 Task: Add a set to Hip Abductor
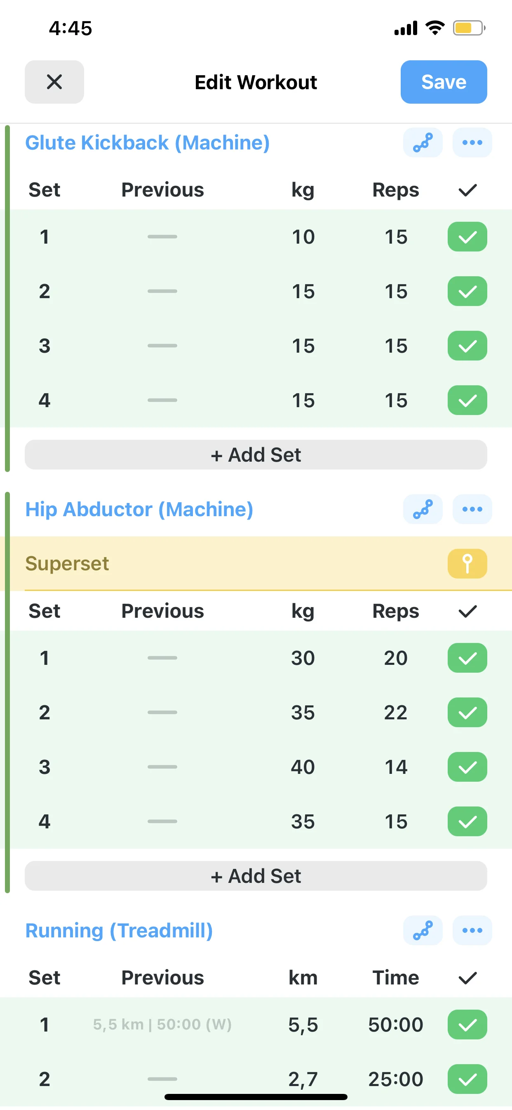tap(256, 876)
